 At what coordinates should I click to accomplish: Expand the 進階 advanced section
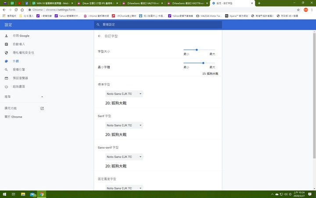[23, 96]
